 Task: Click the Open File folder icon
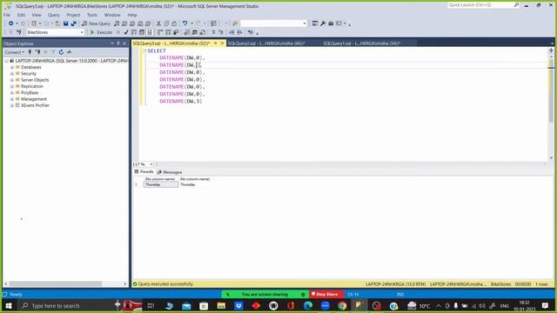57,23
